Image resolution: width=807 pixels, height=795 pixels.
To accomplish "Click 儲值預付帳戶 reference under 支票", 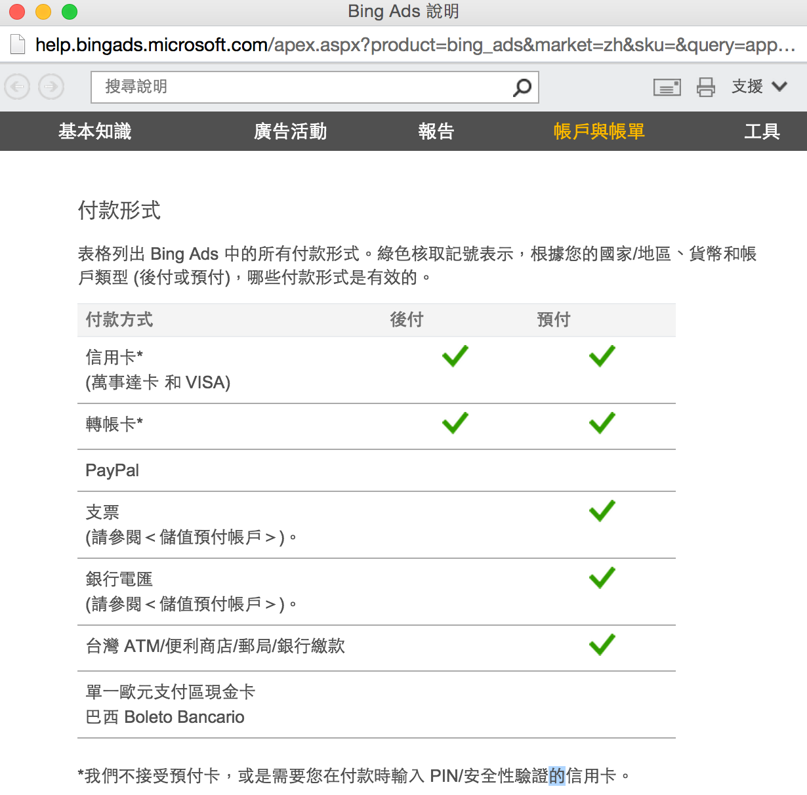I will [211, 537].
